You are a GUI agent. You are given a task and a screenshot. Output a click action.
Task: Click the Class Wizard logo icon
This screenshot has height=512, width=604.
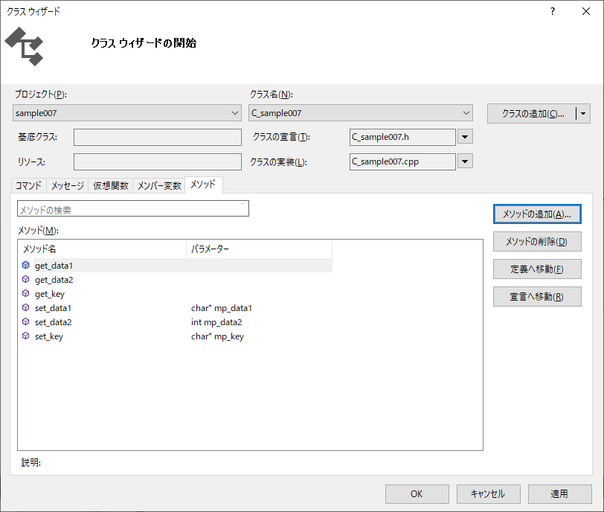click(x=25, y=46)
